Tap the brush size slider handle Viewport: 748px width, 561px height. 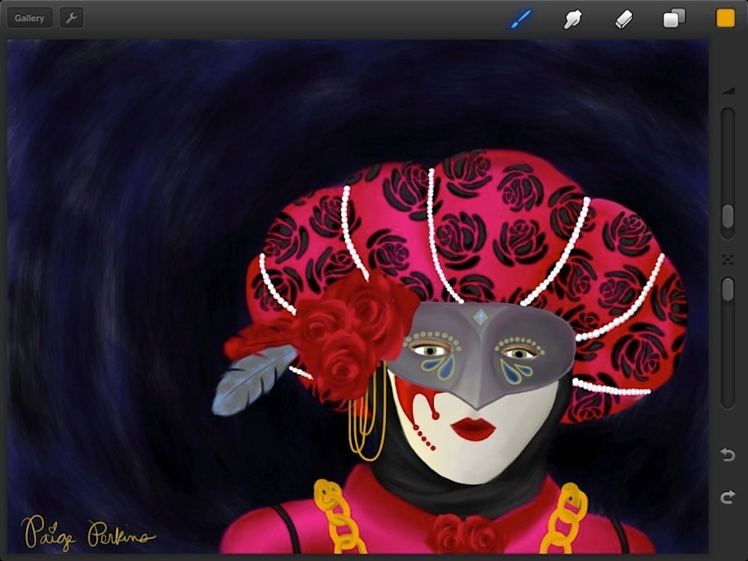coord(727,217)
